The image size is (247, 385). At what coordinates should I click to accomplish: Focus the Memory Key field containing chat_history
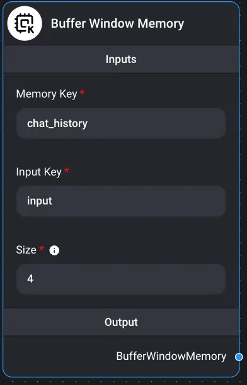(x=121, y=123)
